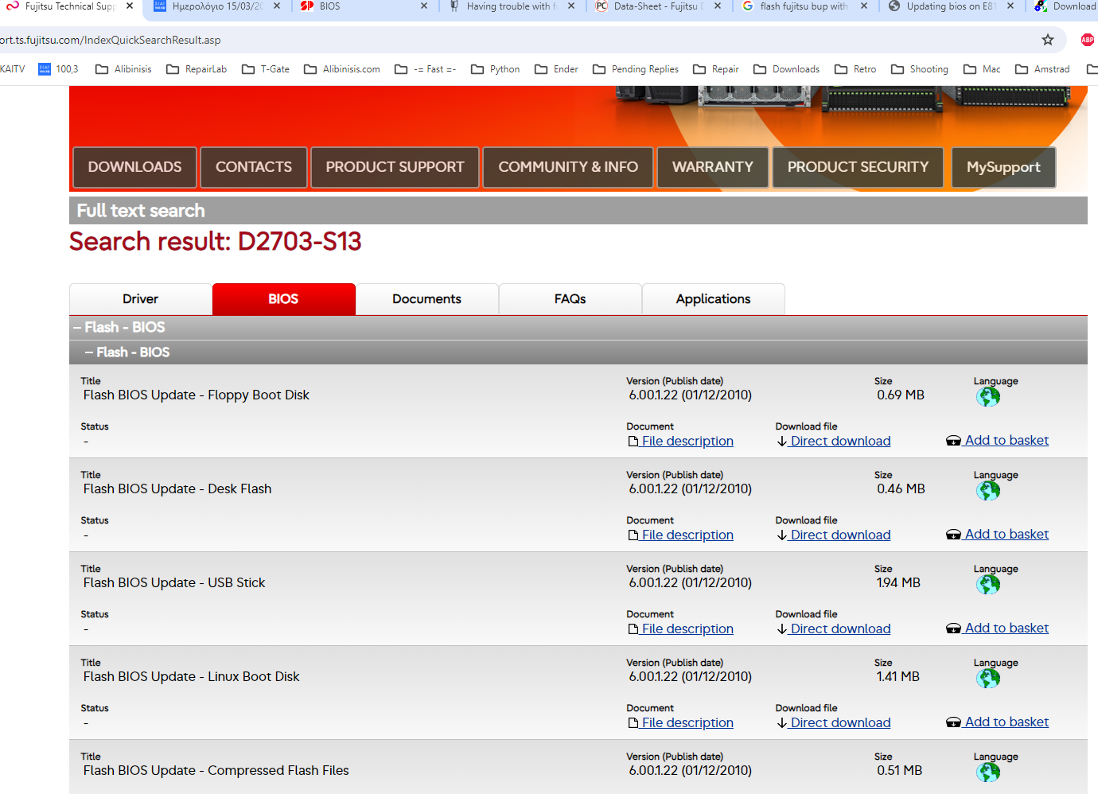Direct download the USB Stick BIOS update
Screen dimensions: 1098x794
pos(834,629)
